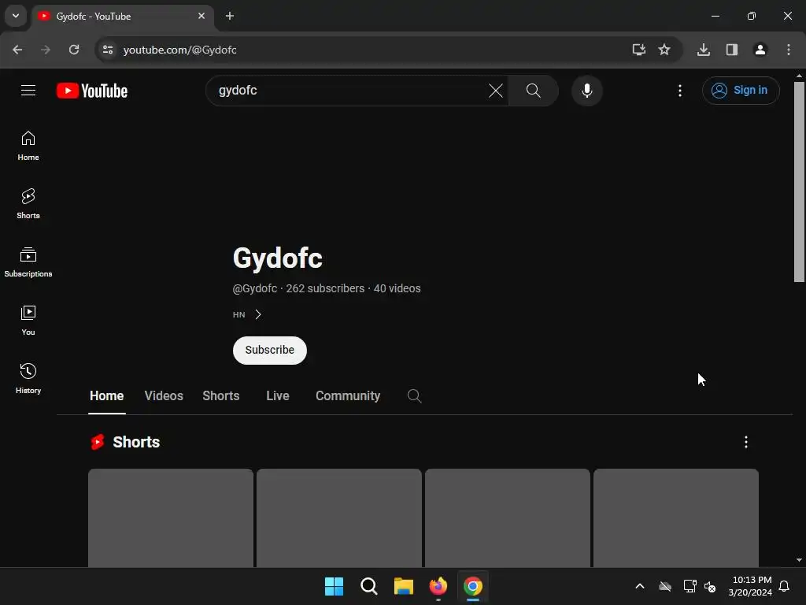This screenshot has height=605, width=806.
Task: Open YouTube settings three-dot menu
Action: click(x=679, y=91)
